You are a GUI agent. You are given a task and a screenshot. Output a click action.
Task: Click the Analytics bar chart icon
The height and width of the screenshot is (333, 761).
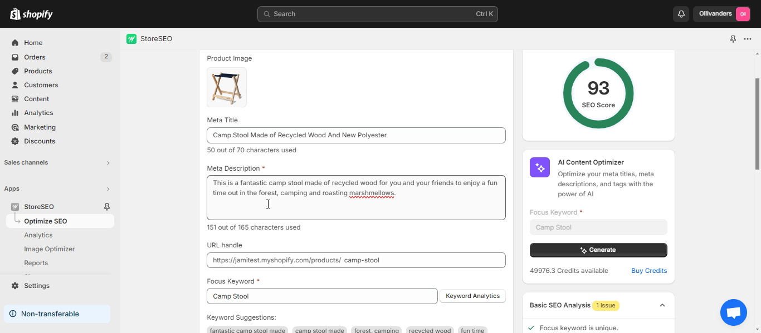[x=15, y=113]
